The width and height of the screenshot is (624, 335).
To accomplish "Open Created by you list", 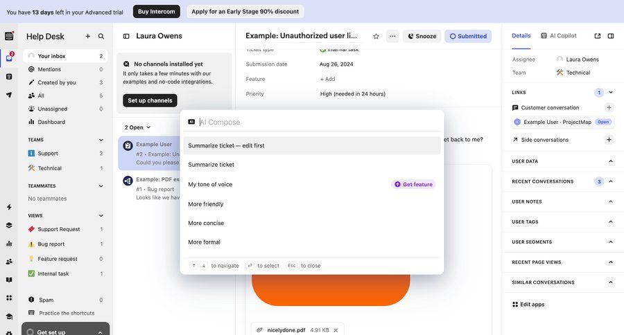I will coord(65,82).
